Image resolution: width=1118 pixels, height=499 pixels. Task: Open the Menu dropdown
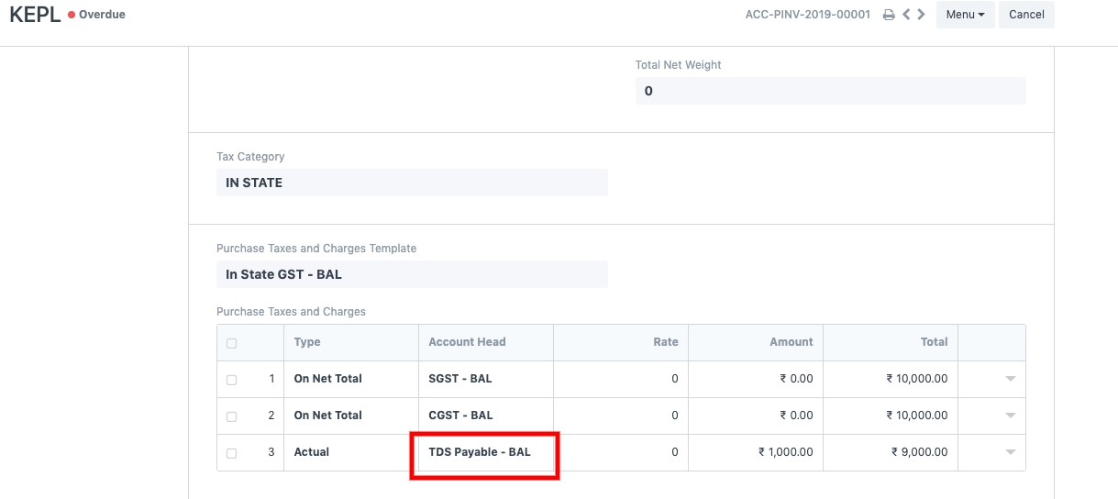click(965, 15)
